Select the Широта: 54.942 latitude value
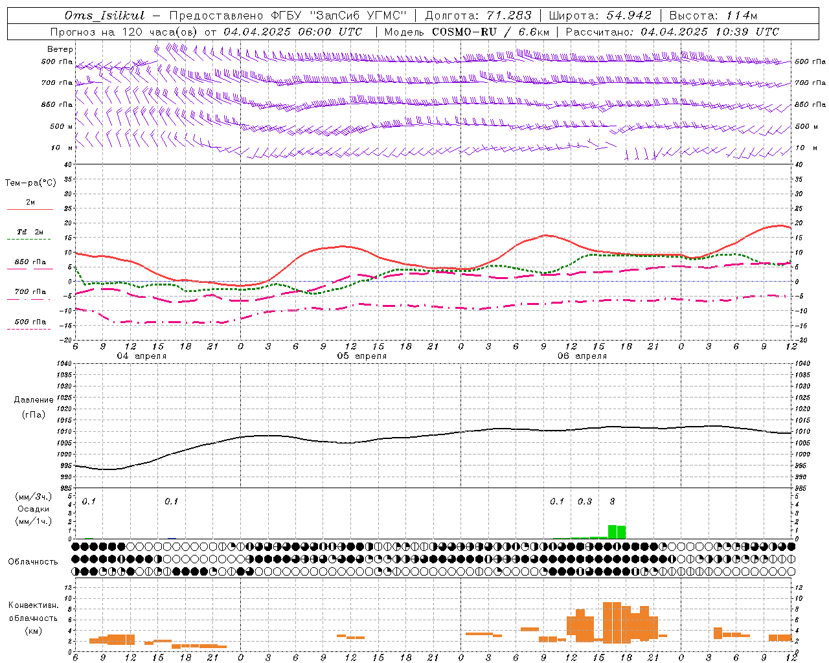The width and height of the screenshot is (829, 663). point(600,16)
